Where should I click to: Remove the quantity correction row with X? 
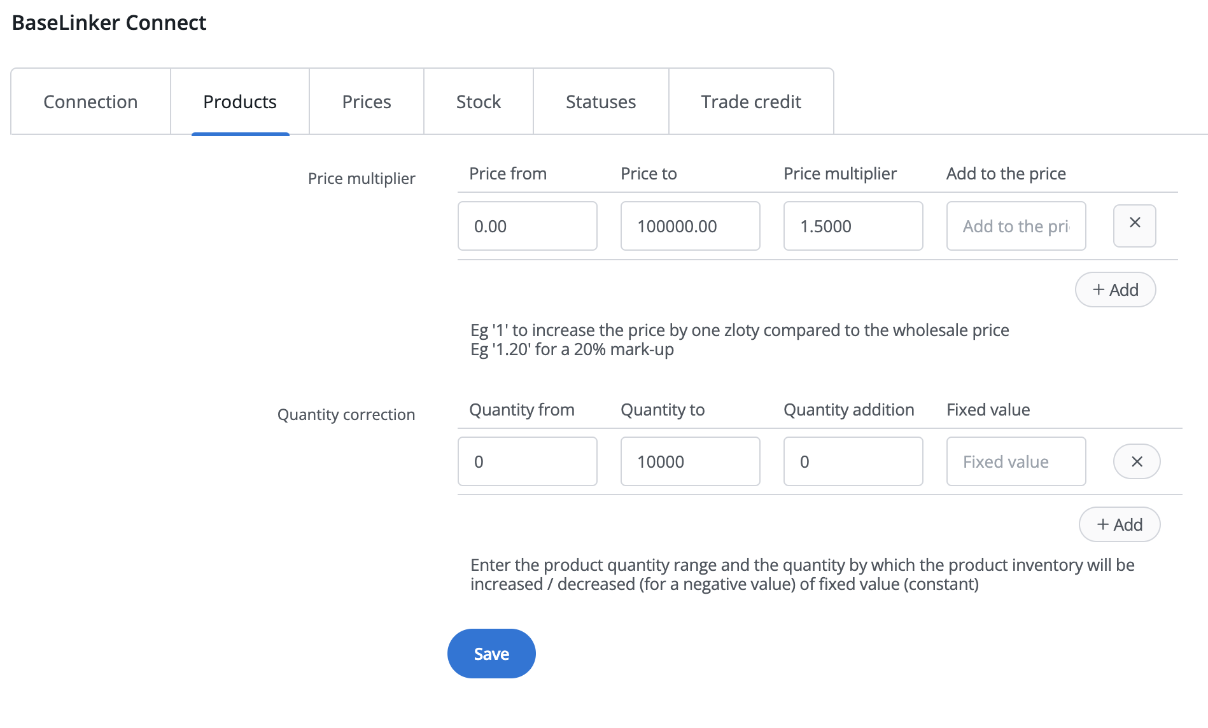click(x=1136, y=461)
